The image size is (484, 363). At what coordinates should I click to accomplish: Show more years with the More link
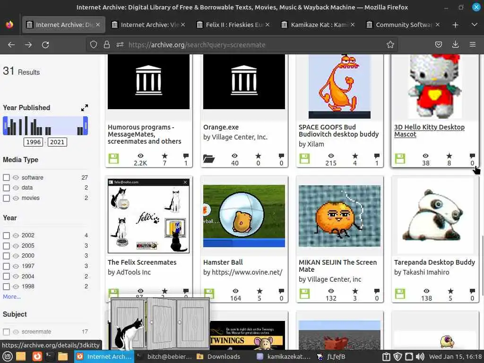click(x=12, y=297)
